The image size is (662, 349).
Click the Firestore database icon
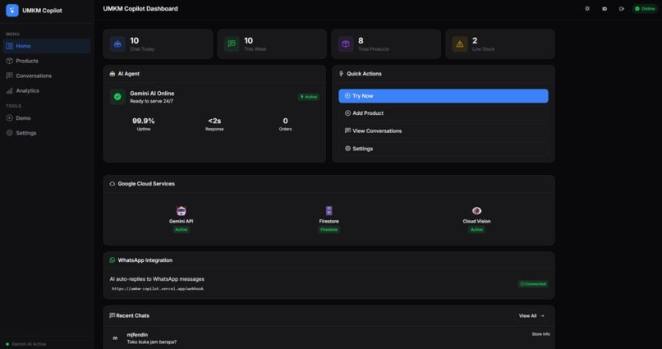(x=329, y=210)
